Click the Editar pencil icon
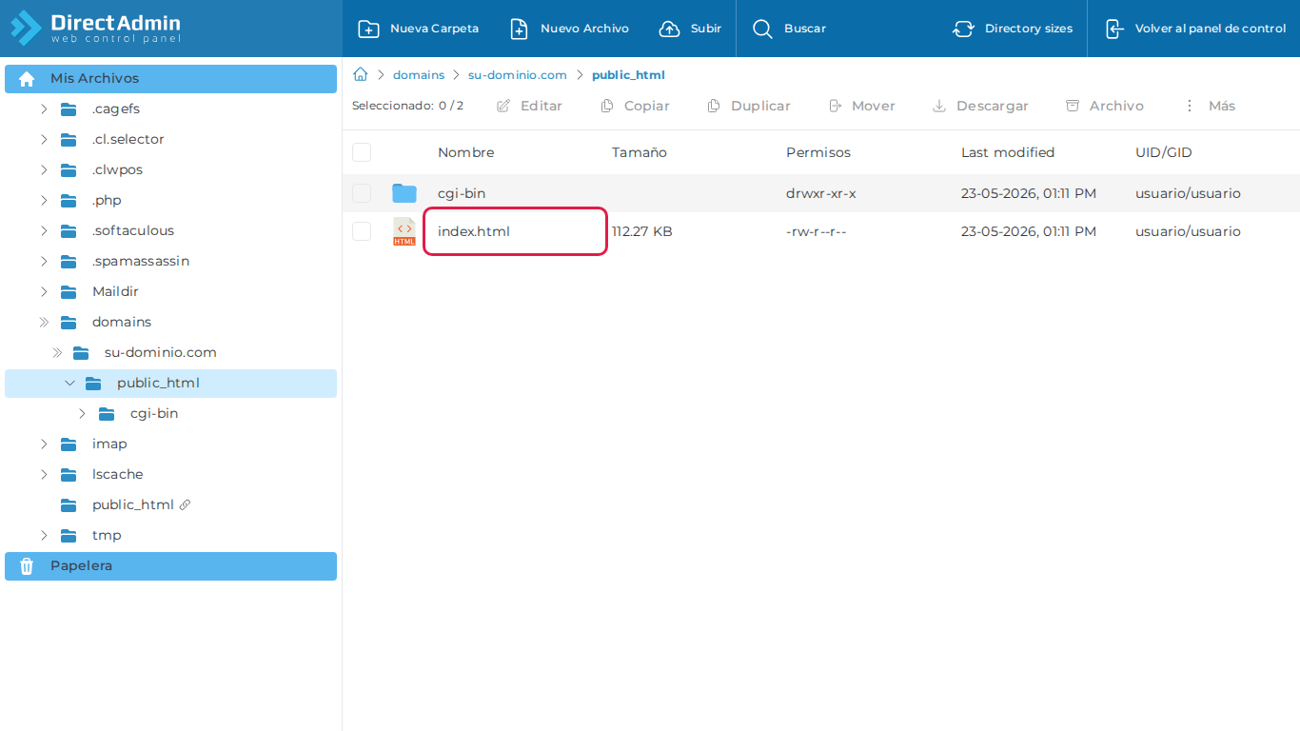The height and width of the screenshot is (731, 1300). (503, 106)
